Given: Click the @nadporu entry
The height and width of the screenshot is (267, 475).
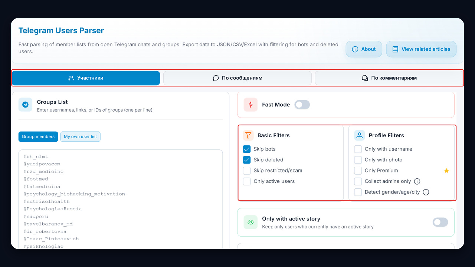Looking at the screenshot, I should pyautogui.click(x=36, y=217).
